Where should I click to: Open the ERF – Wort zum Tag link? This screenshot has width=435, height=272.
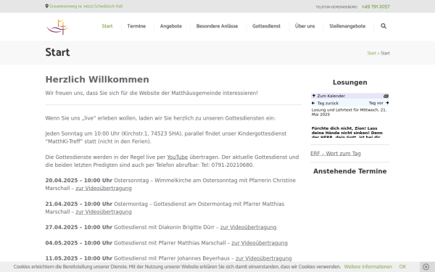(336, 154)
